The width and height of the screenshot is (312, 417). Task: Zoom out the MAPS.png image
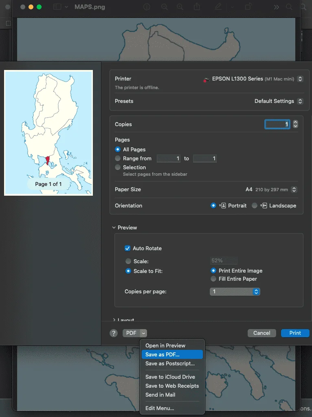[165, 7]
